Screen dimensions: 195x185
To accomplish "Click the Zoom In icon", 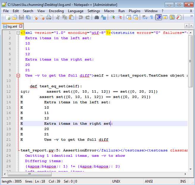I will coord(113,17).
